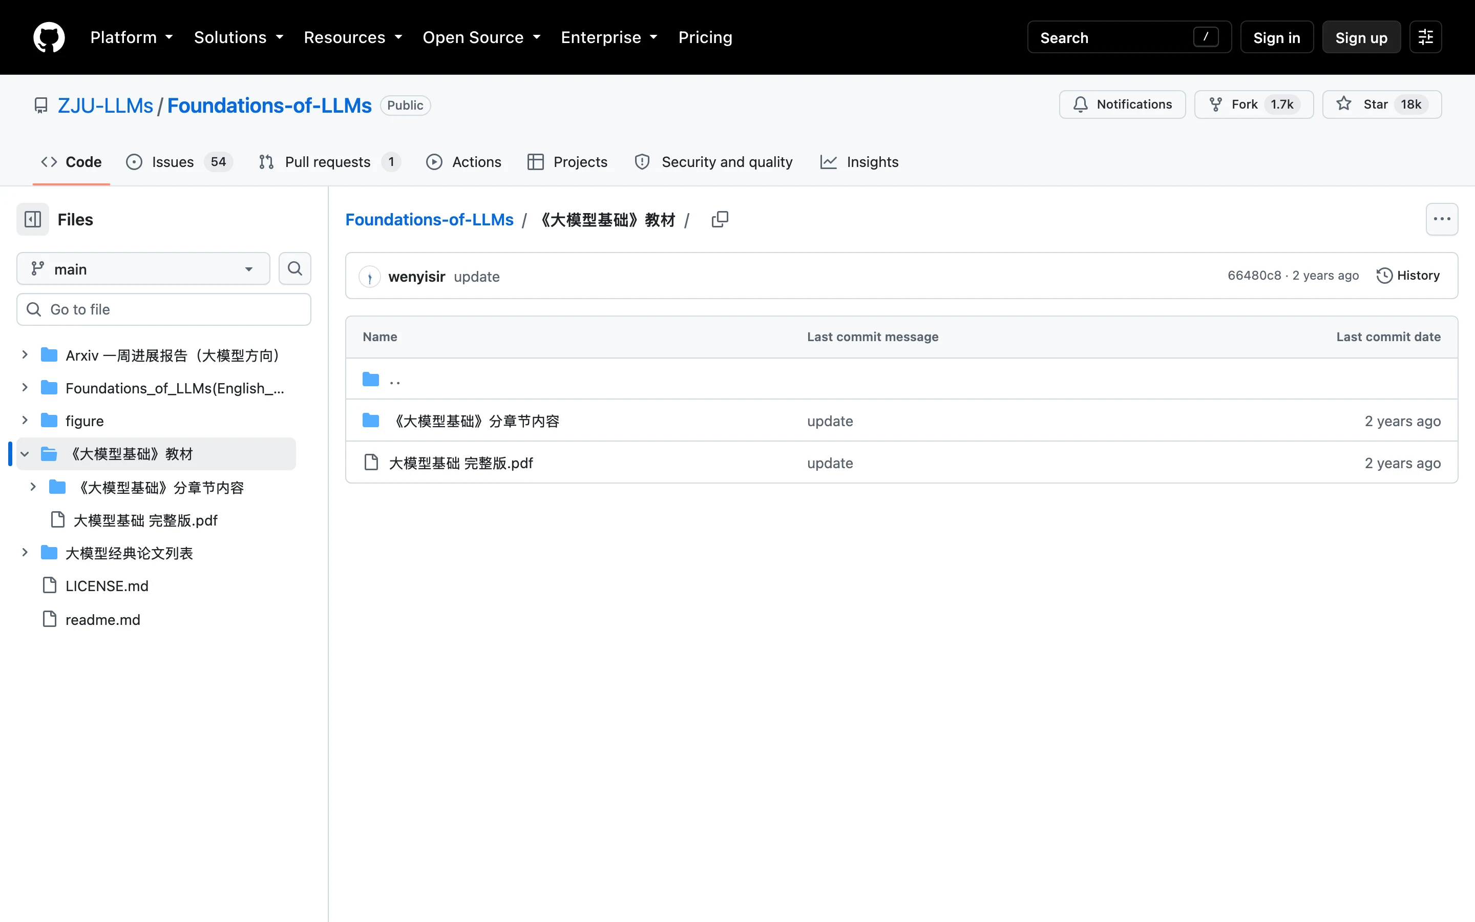Click the repository icon beside ZJU-LLMs
Image resolution: width=1475 pixels, height=922 pixels.
pos(41,105)
